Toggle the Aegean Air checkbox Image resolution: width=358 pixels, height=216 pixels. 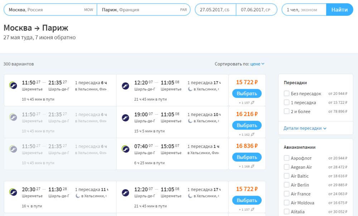pos(286,167)
